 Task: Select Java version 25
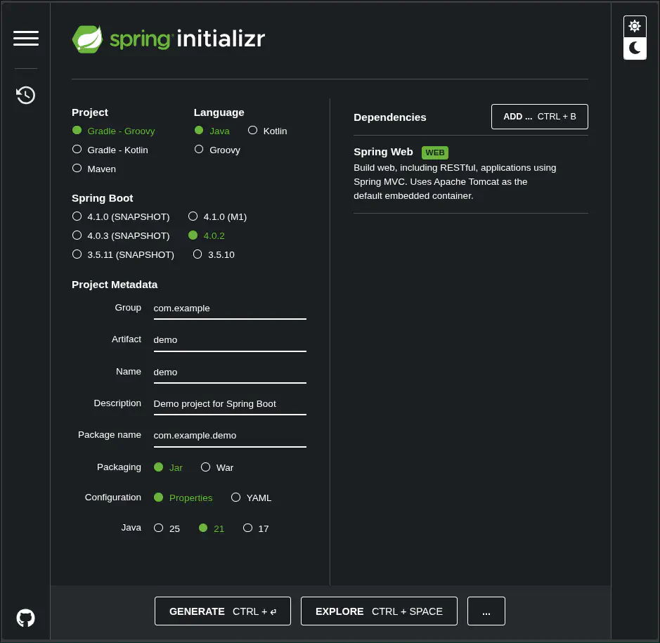point(167,528)
